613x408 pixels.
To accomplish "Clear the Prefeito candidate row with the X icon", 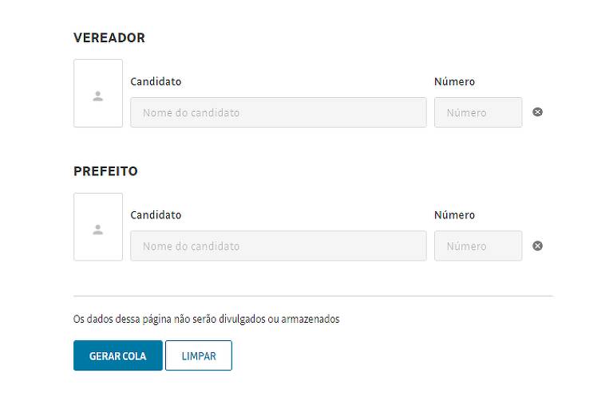I will tap(537, 245).
